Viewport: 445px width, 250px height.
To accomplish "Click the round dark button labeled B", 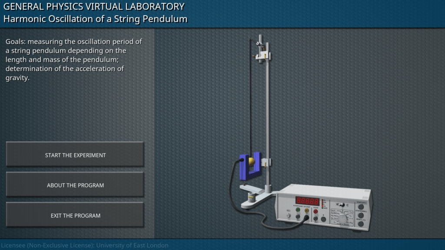I will [323, 219].
